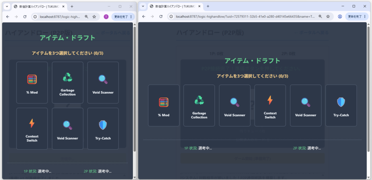Choose Void Scanner card beside Garbage Collection, right window

235,105
